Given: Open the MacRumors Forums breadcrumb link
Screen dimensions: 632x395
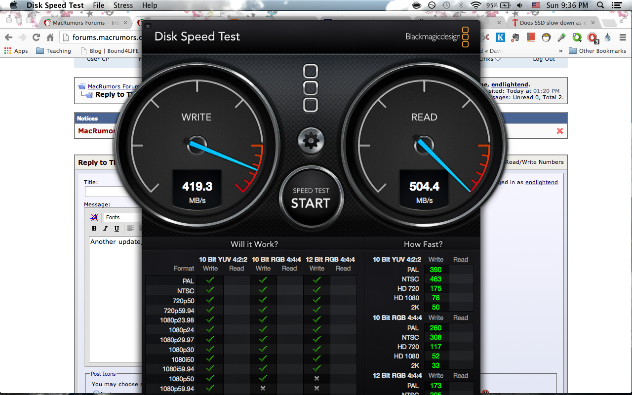Looking at the screenshot, I should click(x=114, y=86).
